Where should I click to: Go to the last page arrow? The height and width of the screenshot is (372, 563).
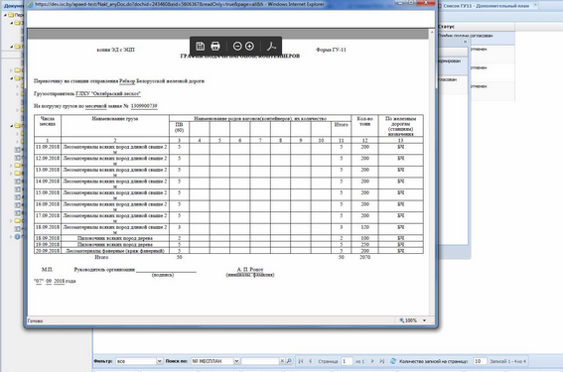(381, 361)
